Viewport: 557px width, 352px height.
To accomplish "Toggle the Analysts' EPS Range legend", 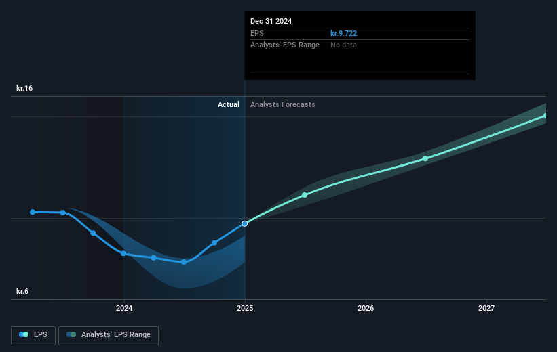I will tap(109, 335).
